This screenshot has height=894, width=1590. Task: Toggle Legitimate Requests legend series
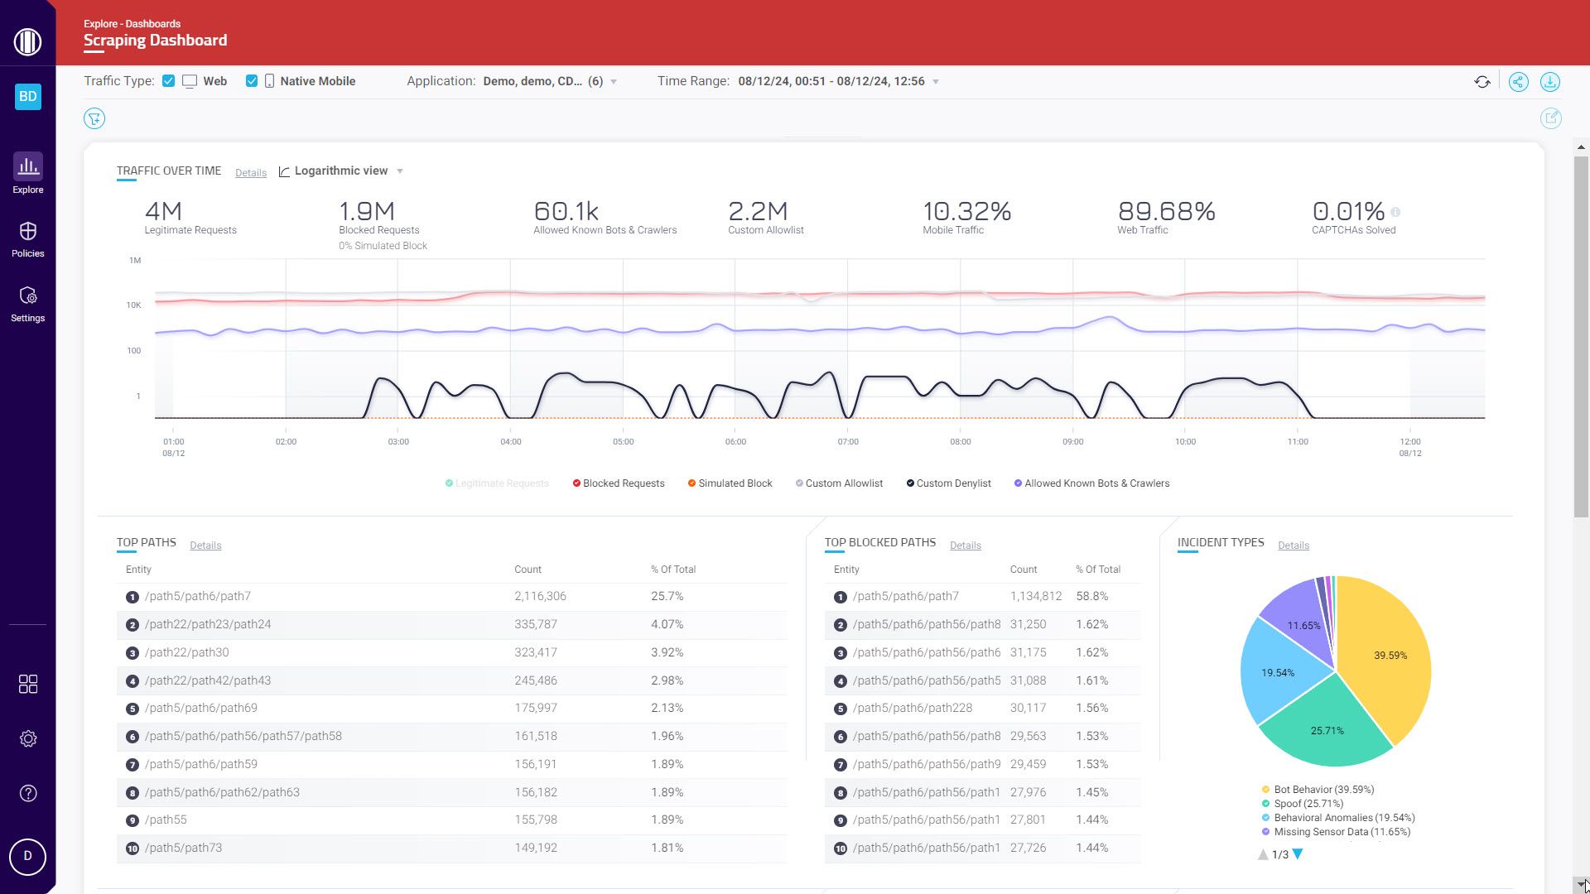[x=501, y=483]
